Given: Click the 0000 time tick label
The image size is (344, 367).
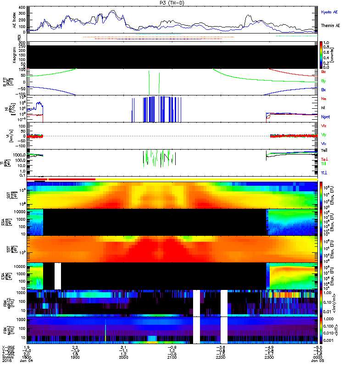Looking at the screenshot, I should tap(317, 357).
